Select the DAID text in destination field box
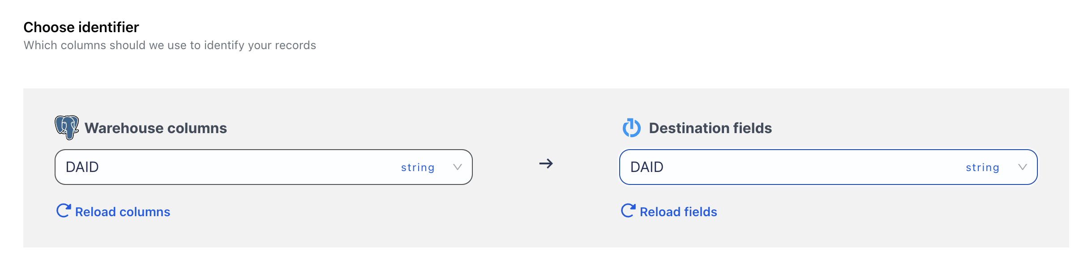Image resolution: width=1088 pixels, height=268 pixels. [x=647, y=167]
